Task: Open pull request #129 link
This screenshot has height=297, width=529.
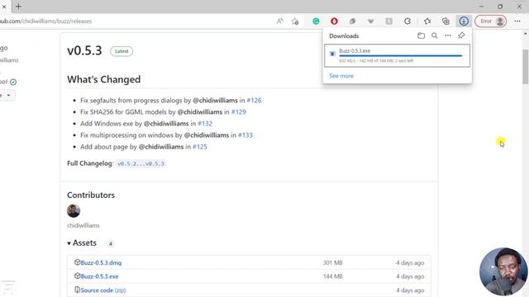Action: pyautogui.click(x=239, y=112)
